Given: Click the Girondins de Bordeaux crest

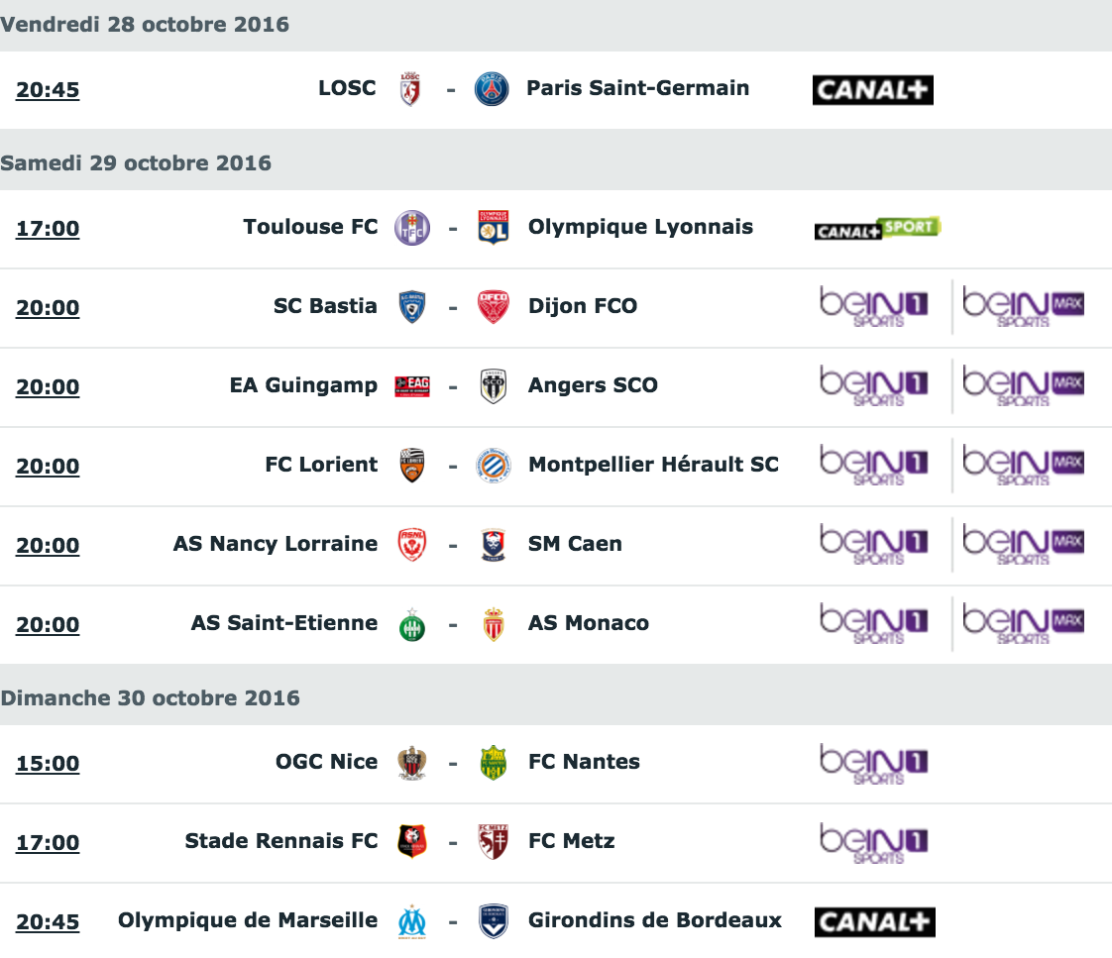Looking at the screenshot, I should coord(493,921).
